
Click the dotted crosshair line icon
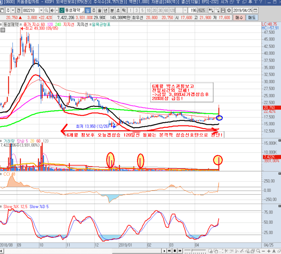point(221,251)
